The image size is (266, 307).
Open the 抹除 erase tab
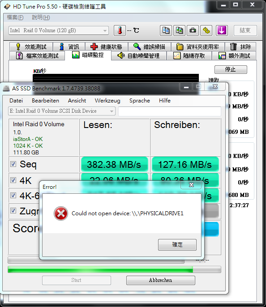[x=240, y=47]
